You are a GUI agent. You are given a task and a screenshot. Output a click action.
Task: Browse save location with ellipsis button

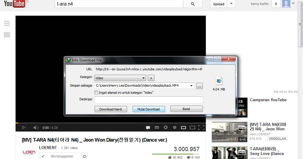point(199,86)
